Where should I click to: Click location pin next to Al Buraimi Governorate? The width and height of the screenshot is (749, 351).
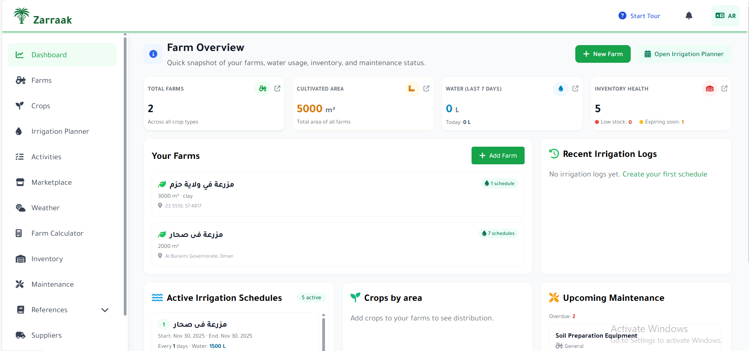[160, 256]
